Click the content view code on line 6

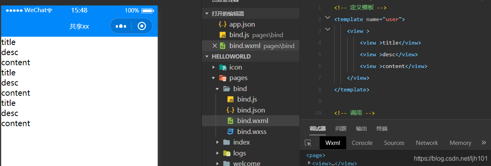click(394, 66)
